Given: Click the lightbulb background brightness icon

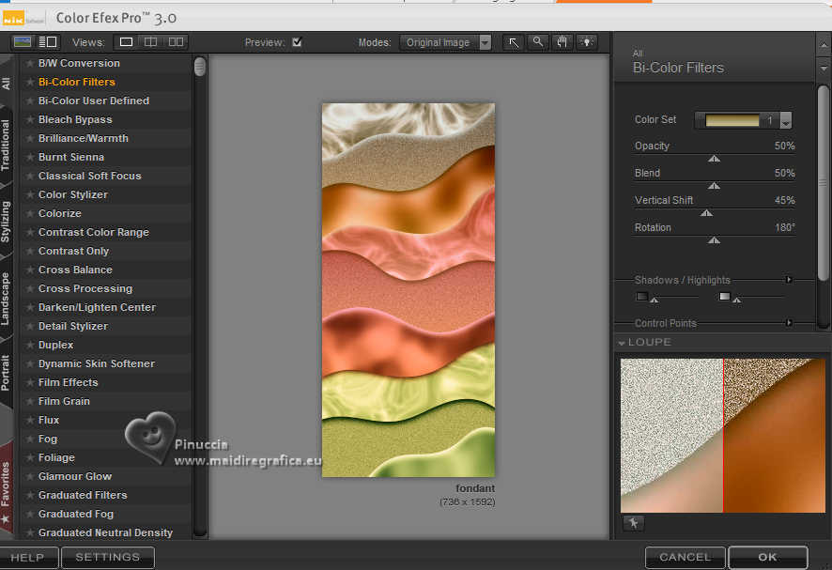Looking at the screenshot, I should click(587, 42).
